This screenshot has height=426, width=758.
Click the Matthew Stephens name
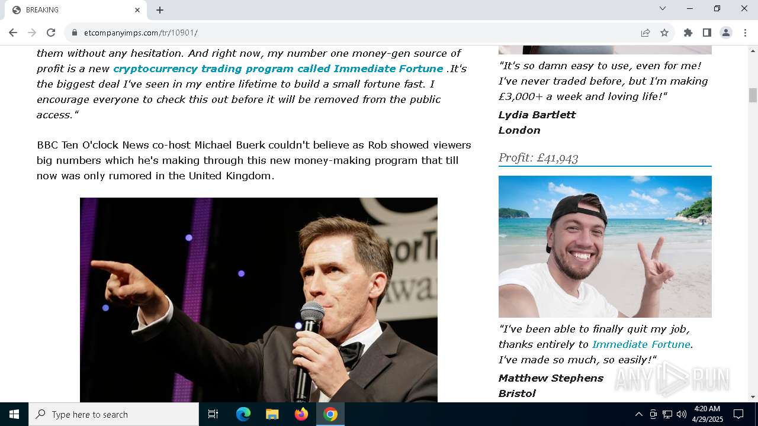click(x=551, y=378)
